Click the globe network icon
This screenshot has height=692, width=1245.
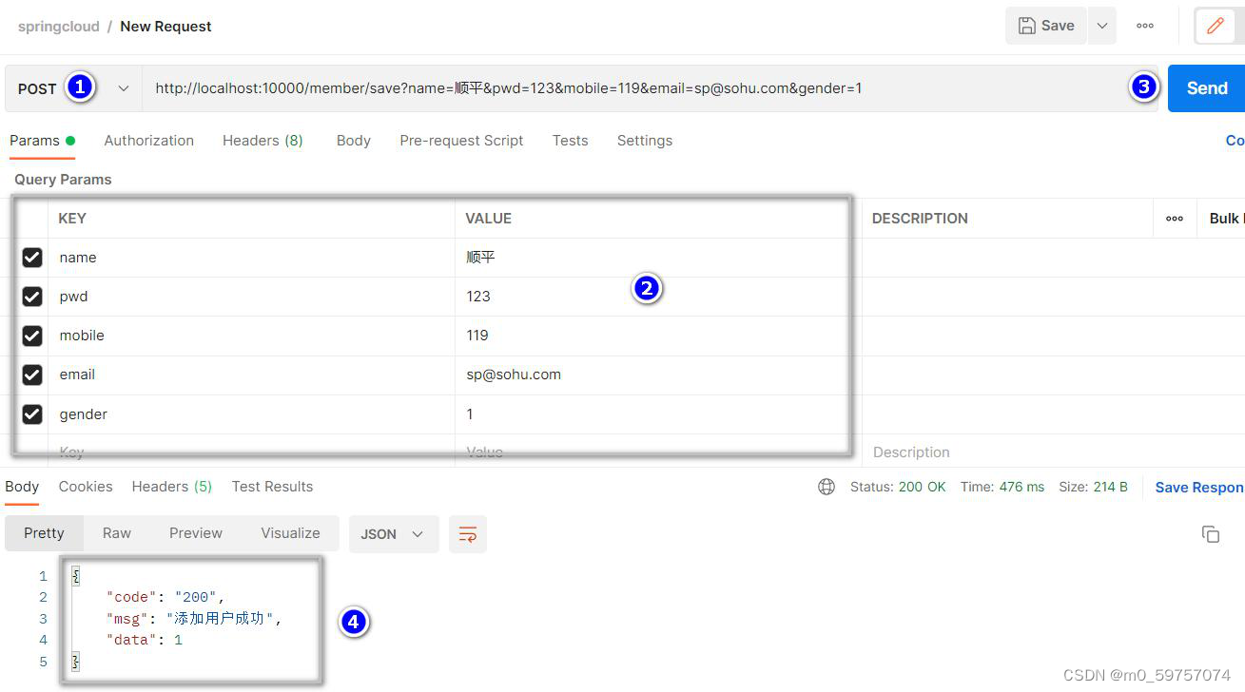[827, 487]
